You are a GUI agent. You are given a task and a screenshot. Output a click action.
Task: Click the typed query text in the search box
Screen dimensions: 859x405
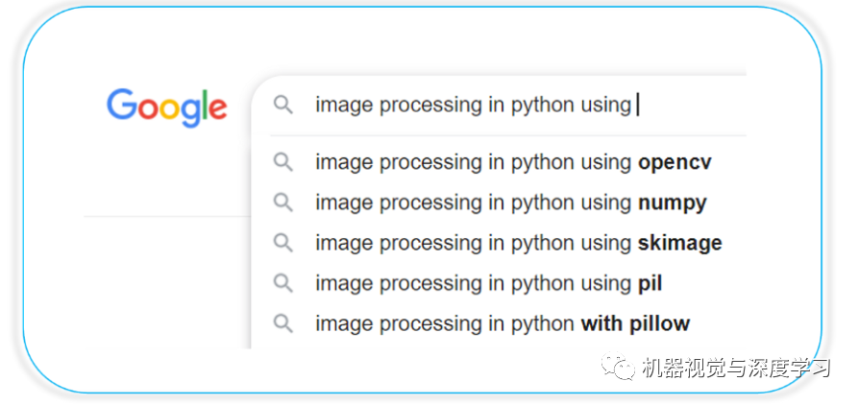pos(473,105)
